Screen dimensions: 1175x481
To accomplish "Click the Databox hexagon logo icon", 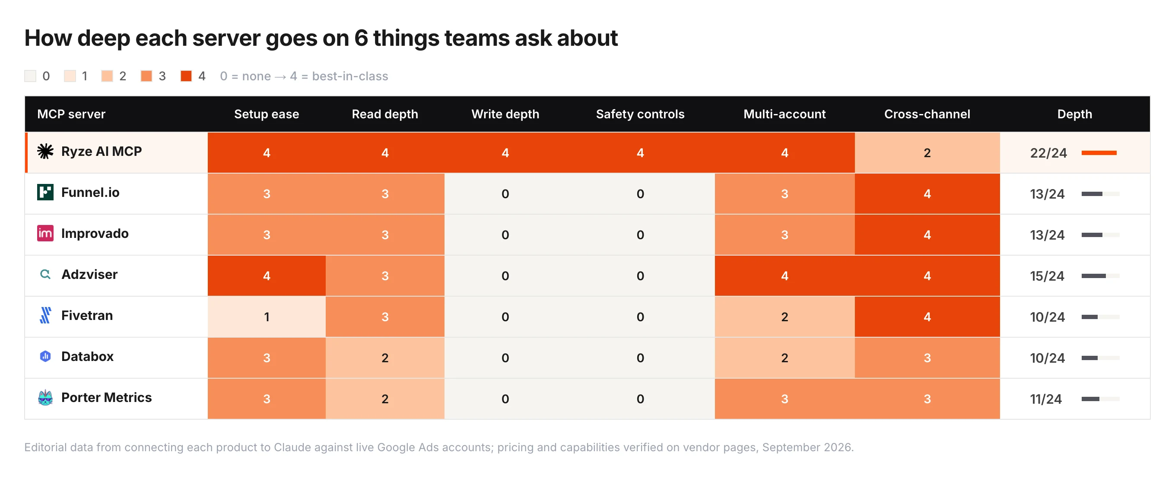I will point(45,357).
